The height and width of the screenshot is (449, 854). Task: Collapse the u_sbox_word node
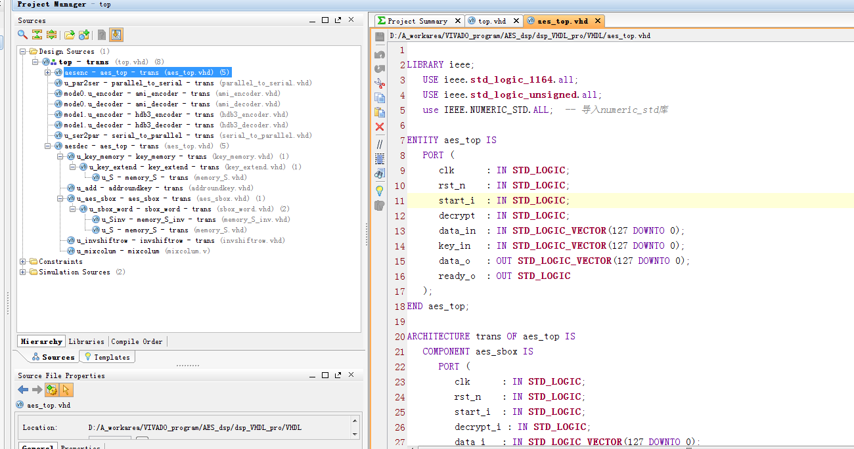[73, 209]
